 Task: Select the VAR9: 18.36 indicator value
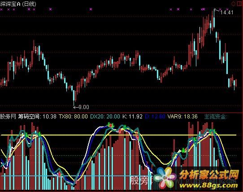coord(182,116)
